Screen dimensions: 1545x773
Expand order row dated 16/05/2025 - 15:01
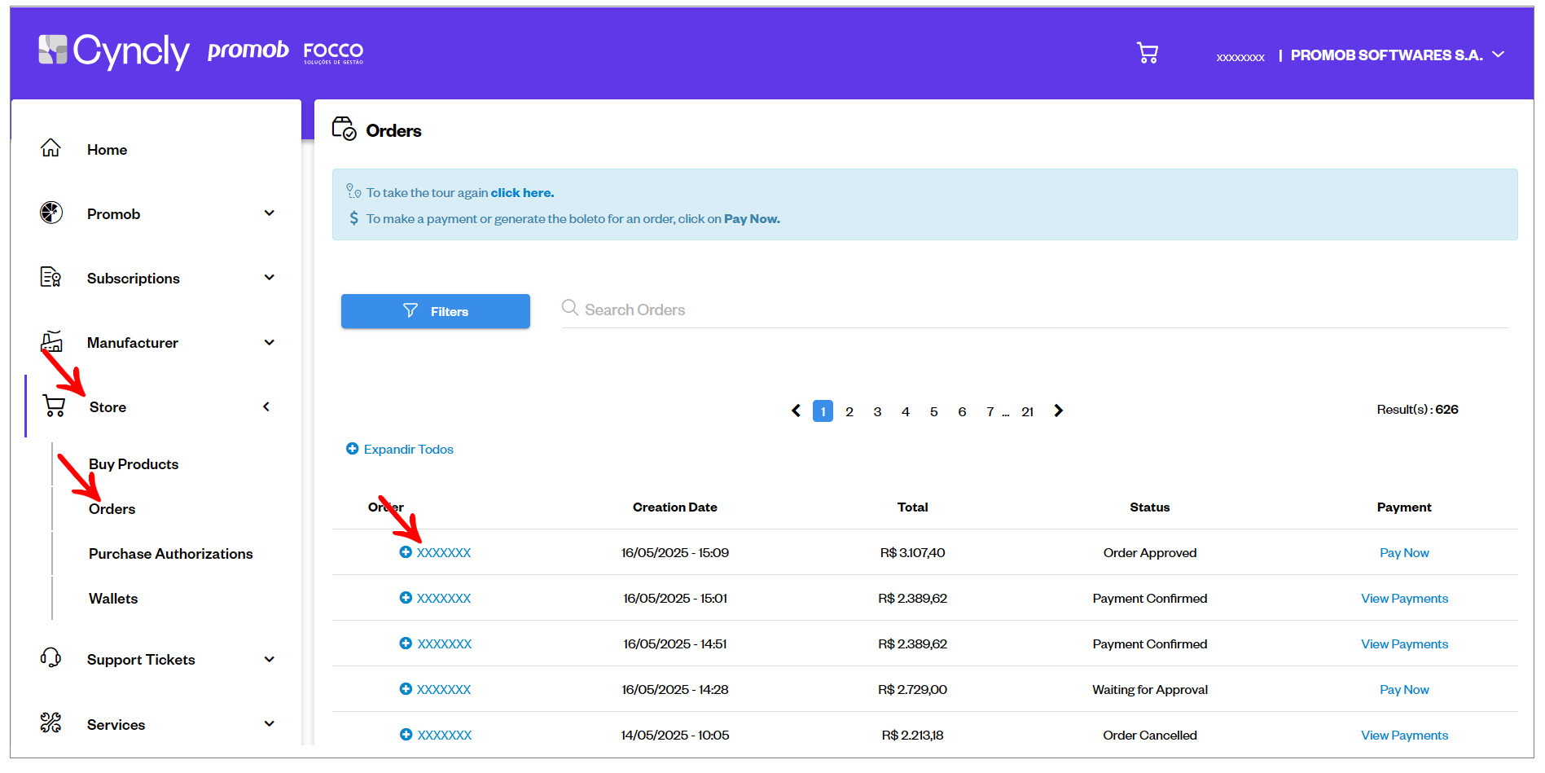click(x=406, y=598)
